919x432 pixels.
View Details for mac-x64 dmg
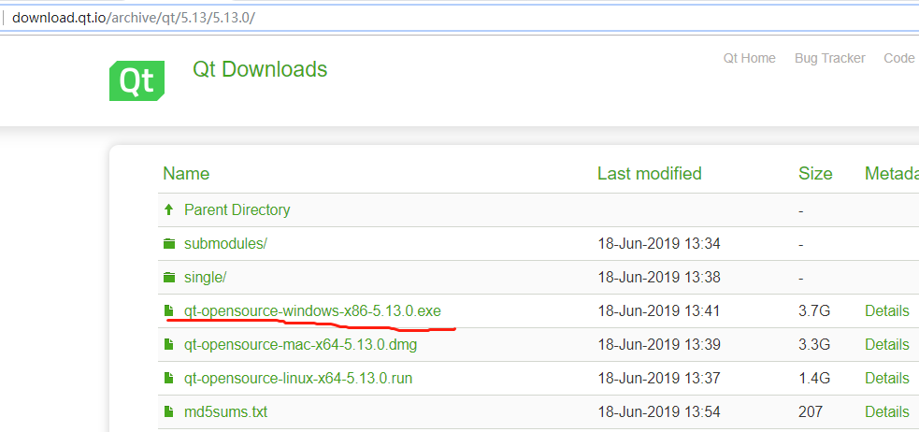[x=887, y=345]
